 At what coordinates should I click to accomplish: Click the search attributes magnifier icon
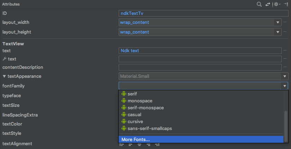point(259,4)
